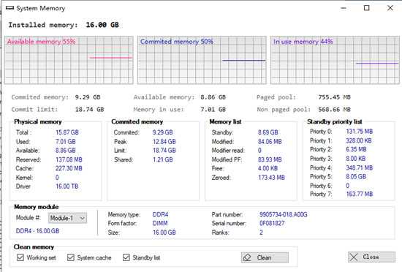Click the Priority 4 value 348.71 MB

[x=360, y=167]
